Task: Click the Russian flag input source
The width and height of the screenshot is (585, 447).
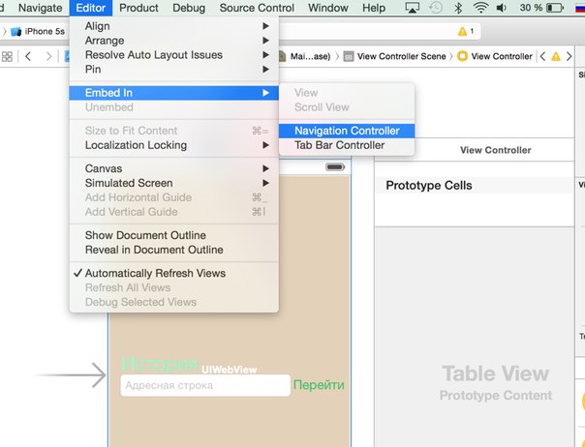Action: [x=580, y=8]
